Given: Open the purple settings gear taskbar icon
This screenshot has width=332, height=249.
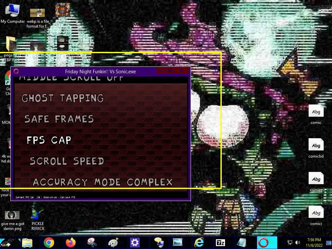Looking at the screenshot, I should pyautogui.click(x=135, y=243).
